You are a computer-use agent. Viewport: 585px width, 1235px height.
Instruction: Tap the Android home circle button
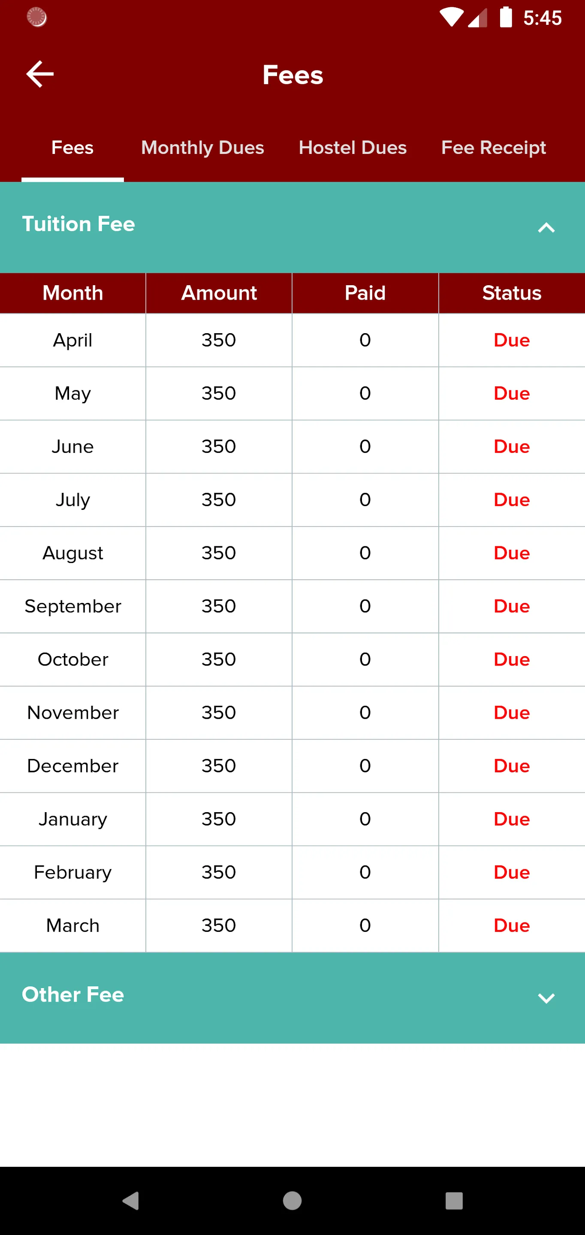(x=292, y=1201)
